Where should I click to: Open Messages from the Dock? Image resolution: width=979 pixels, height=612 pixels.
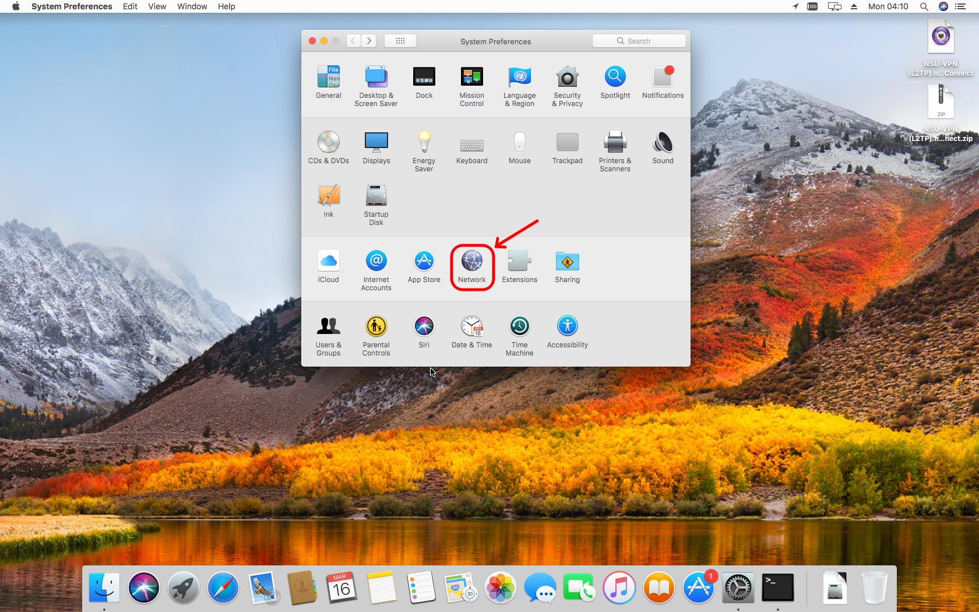(x=540, y=588)
